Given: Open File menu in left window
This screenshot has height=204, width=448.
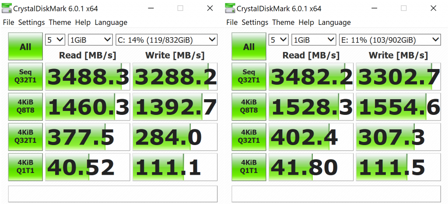Looking at the screenshot, I should pos(9,22).
